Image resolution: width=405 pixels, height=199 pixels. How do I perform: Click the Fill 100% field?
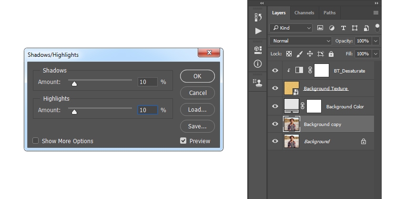coord(363,54)
